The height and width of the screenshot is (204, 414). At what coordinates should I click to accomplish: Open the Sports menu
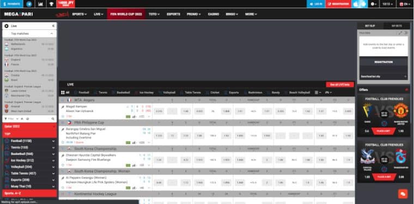[x=79, y=14]
